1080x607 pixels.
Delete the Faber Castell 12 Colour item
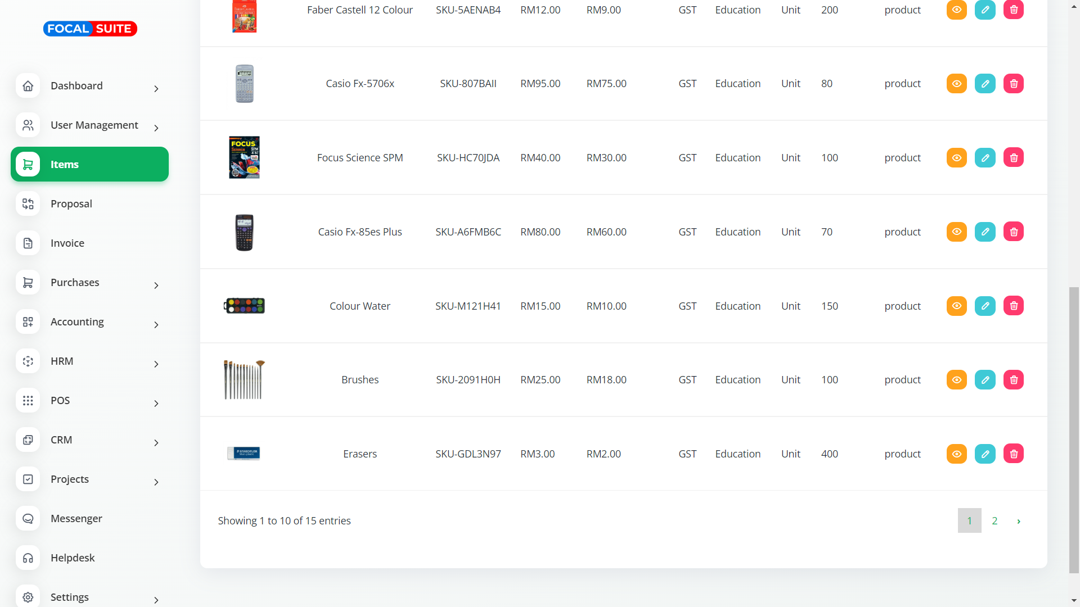(1014, 10)
